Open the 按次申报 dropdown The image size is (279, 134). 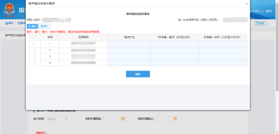coord(57,119)
